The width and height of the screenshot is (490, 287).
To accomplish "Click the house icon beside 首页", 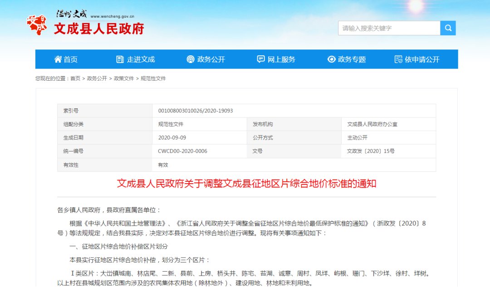I will [58, 59].
